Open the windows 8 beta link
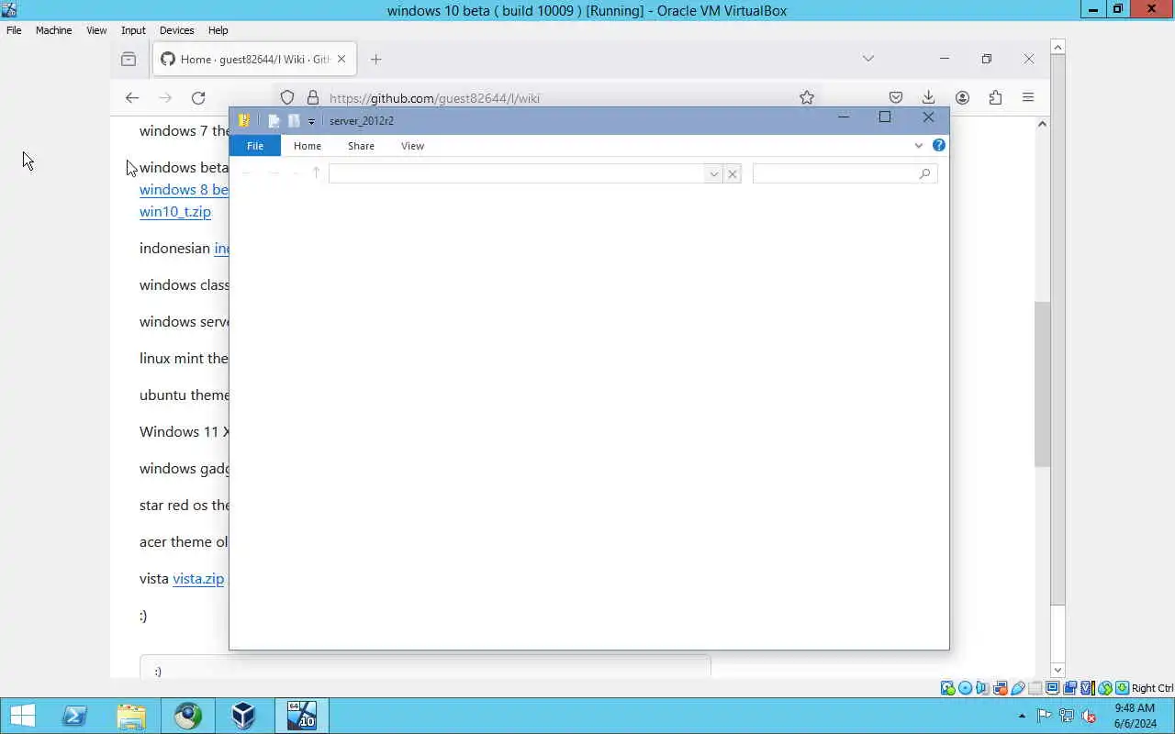1175x734 pixels. pos(184,189)
